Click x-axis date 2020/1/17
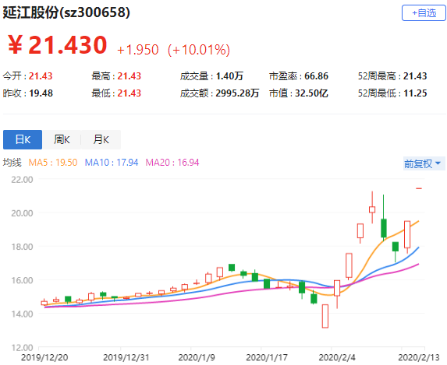The width and height of the screenshot is (447, 365). [267, 357]
